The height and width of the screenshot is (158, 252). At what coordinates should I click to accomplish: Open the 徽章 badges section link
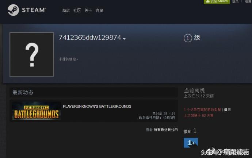pyautogui.click(x=187, y=131)
